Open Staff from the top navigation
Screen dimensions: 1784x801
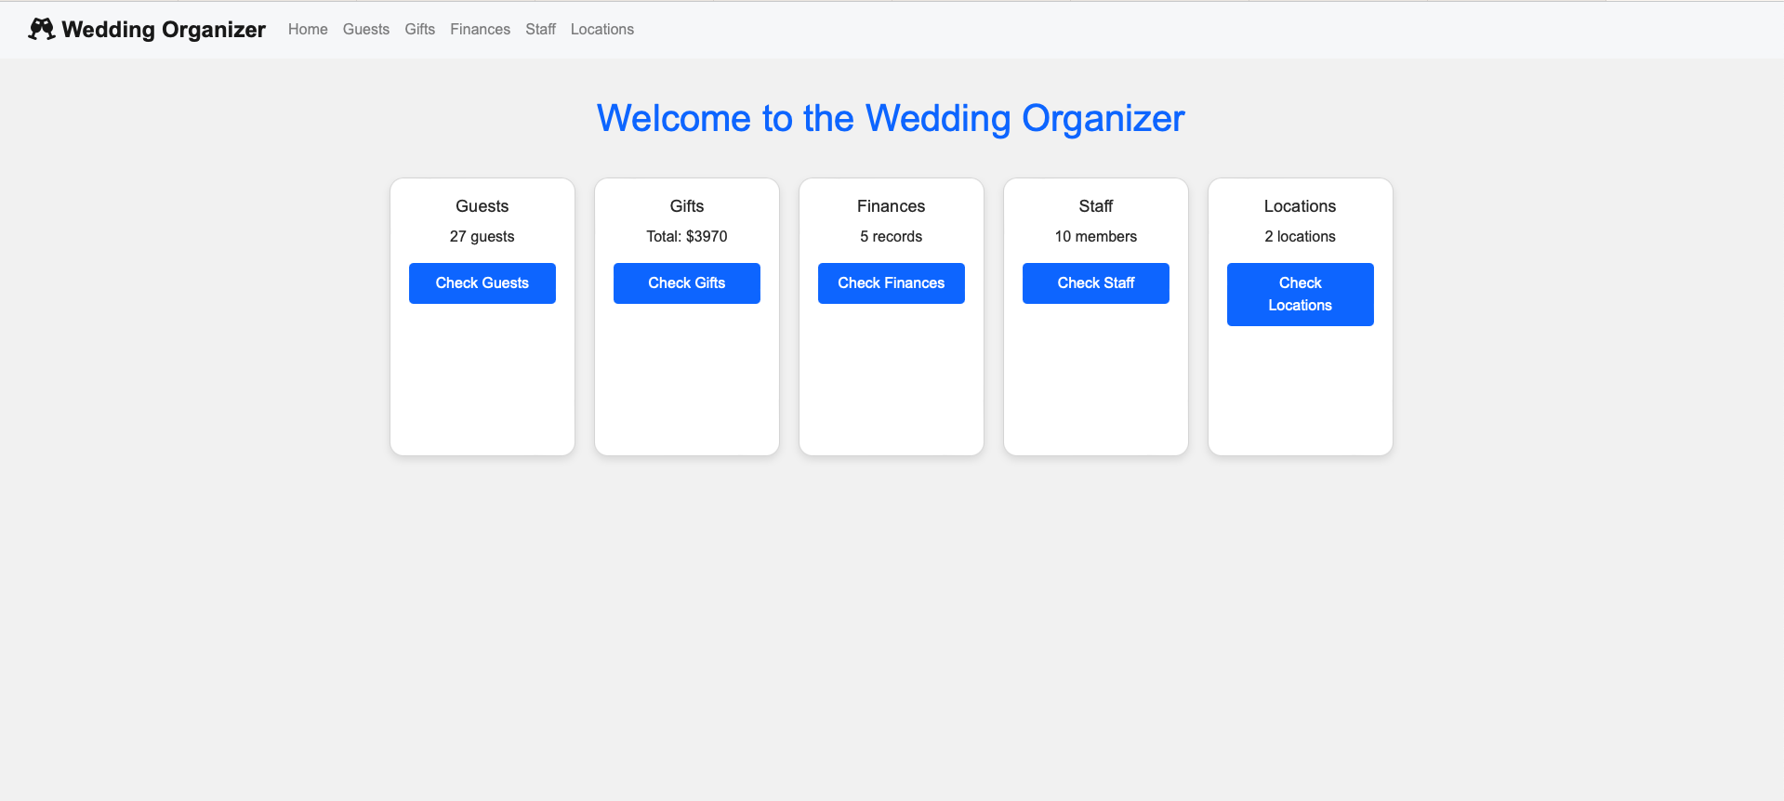coord(540,30)
